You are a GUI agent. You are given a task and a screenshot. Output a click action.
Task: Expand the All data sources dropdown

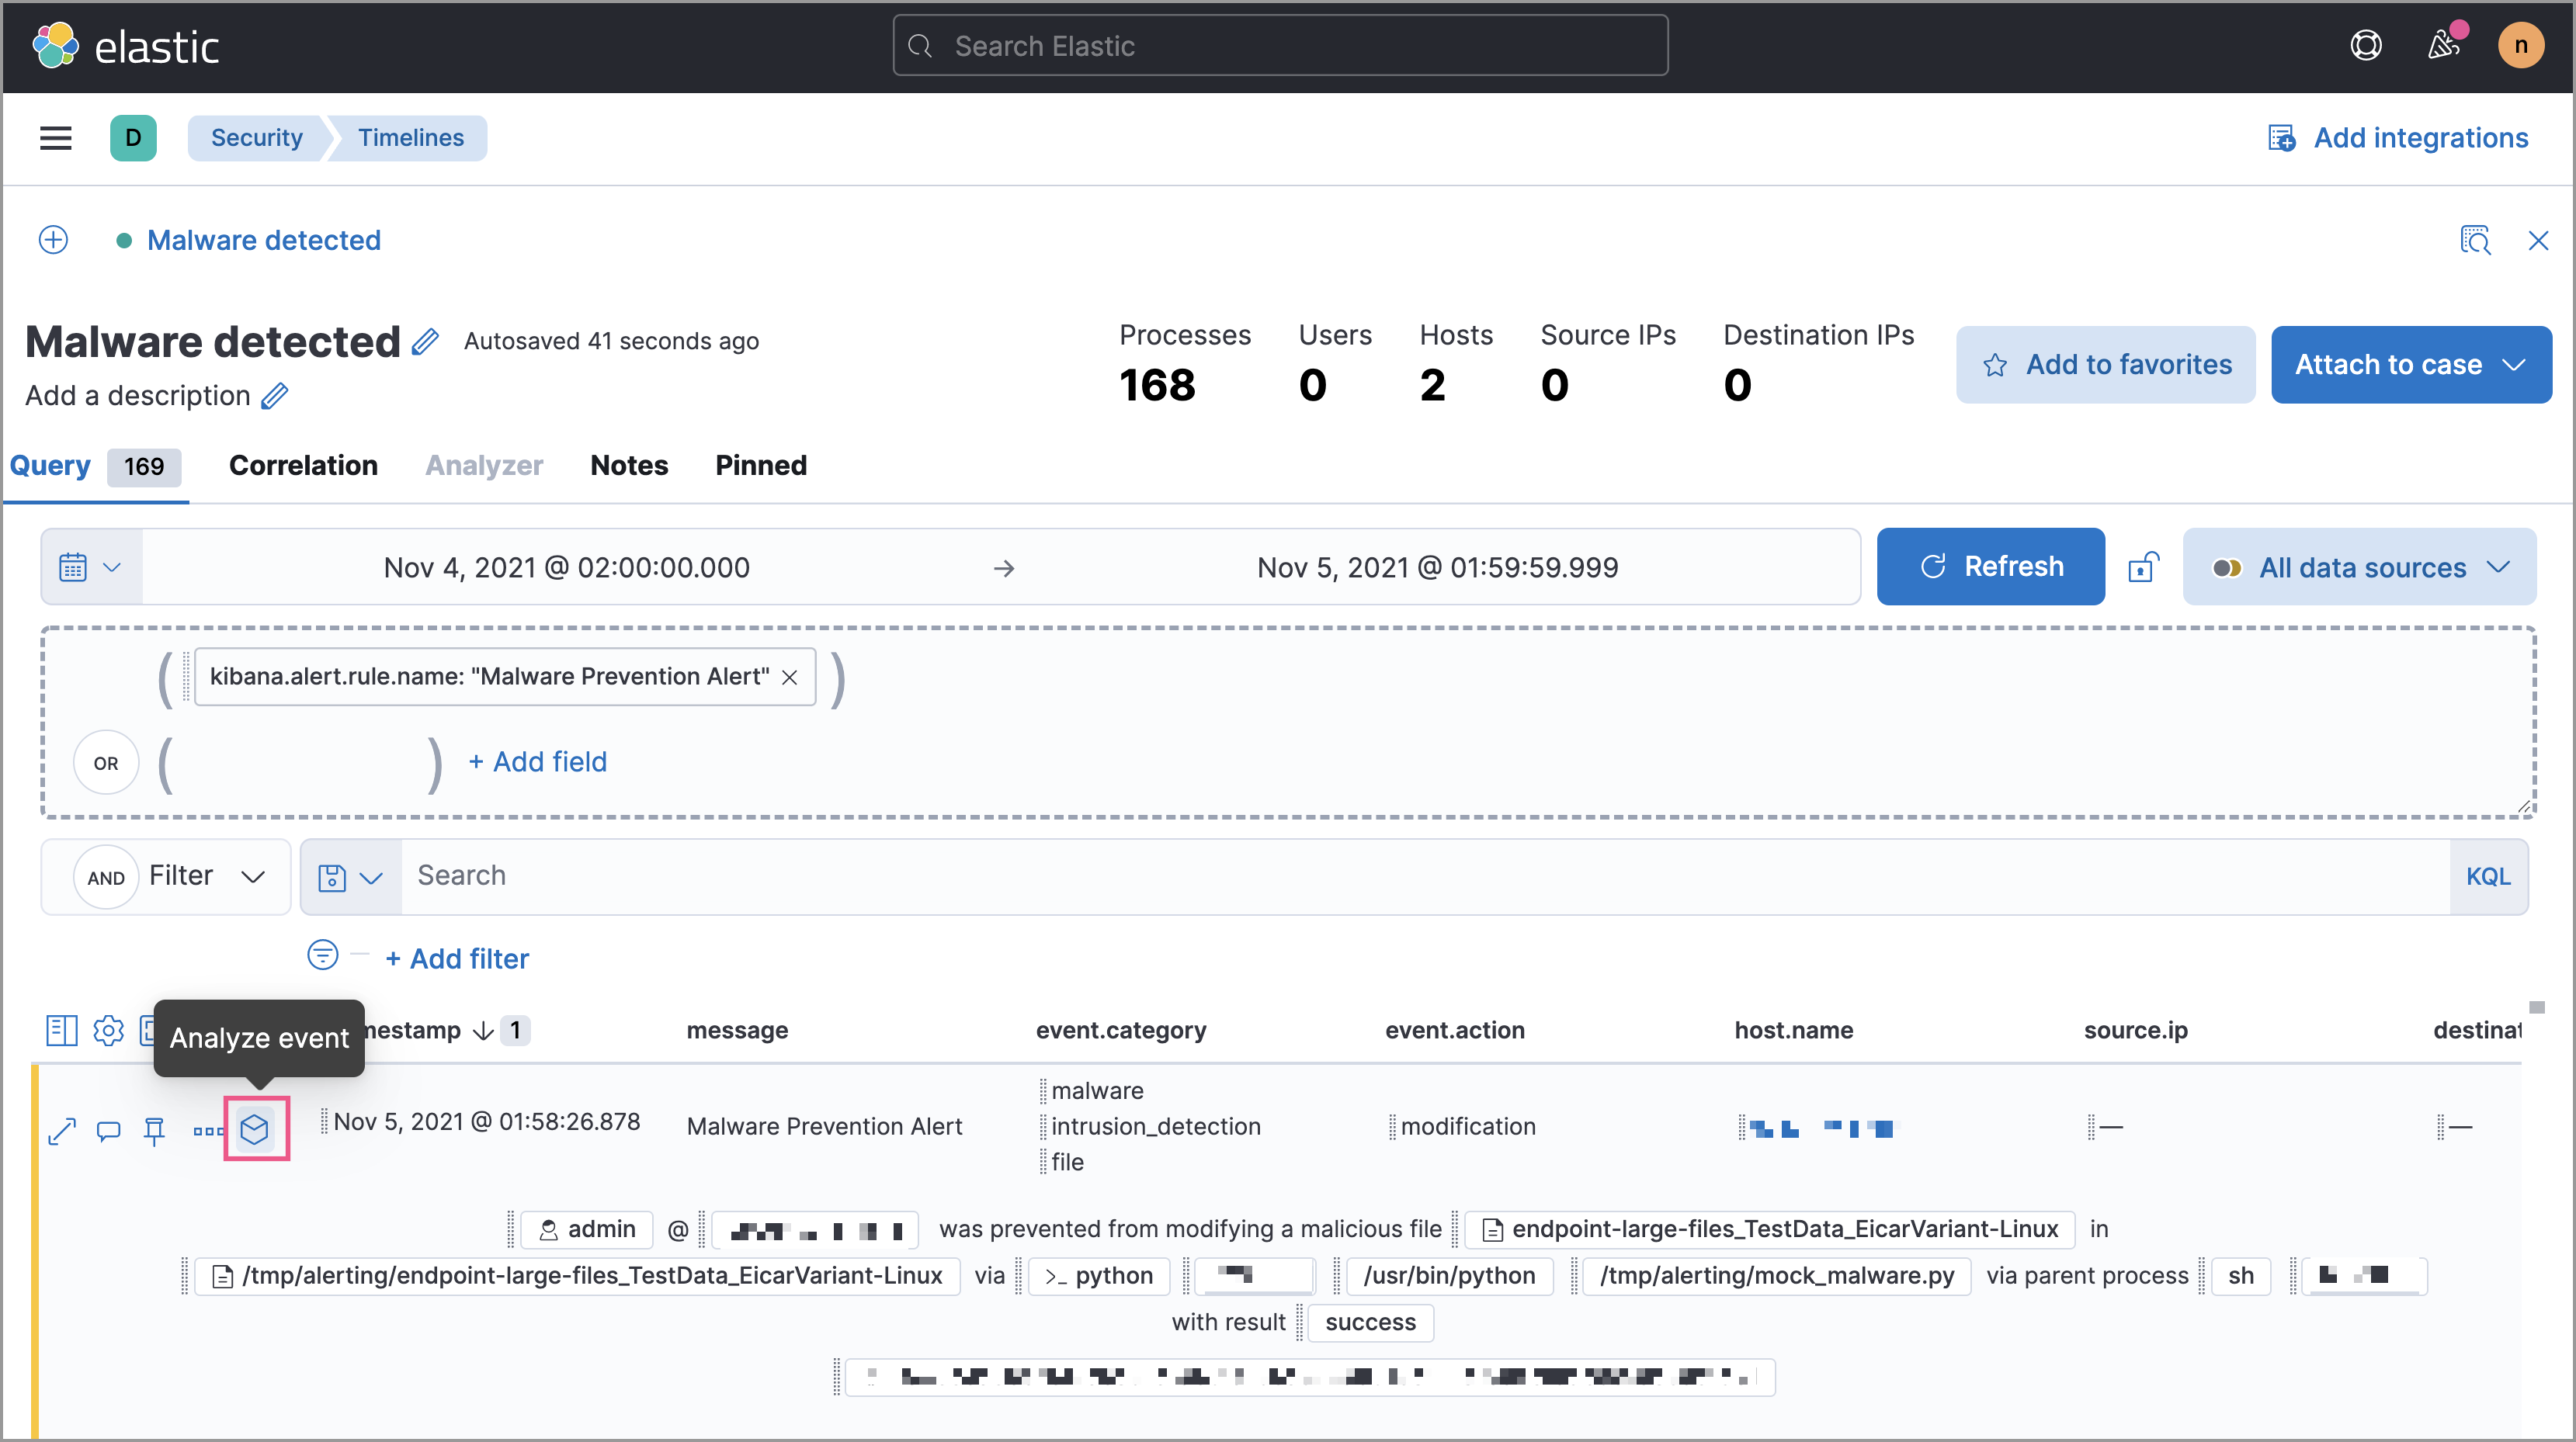(x=2362, y=567)
